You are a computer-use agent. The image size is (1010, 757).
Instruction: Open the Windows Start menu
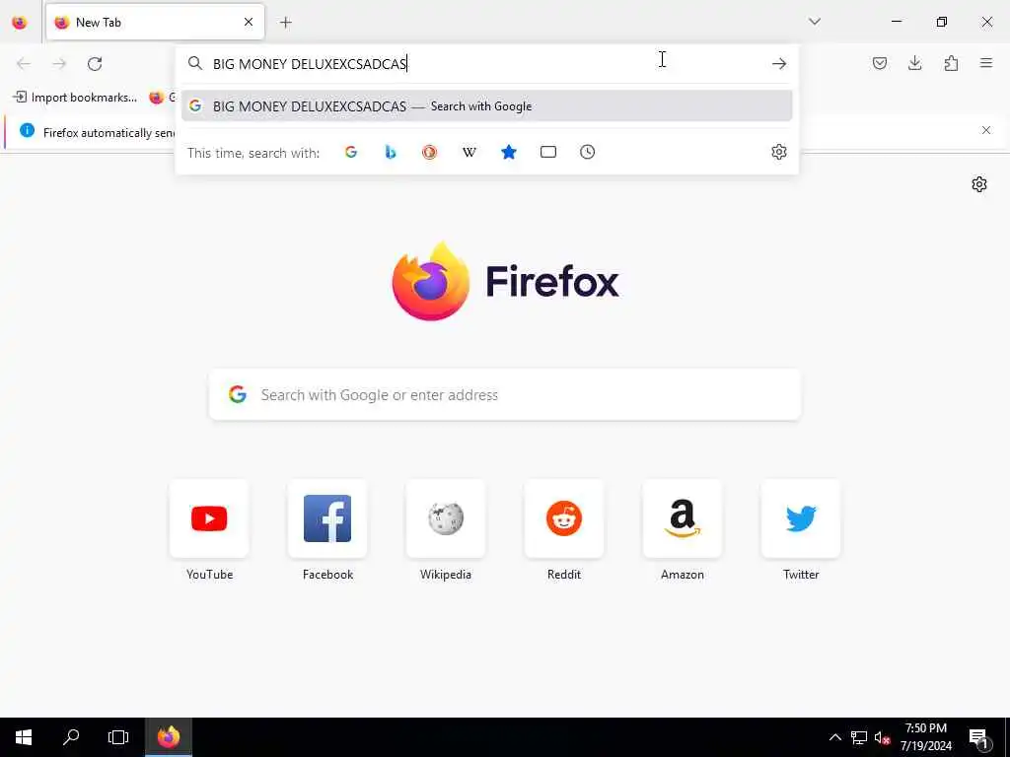[24, 737]
